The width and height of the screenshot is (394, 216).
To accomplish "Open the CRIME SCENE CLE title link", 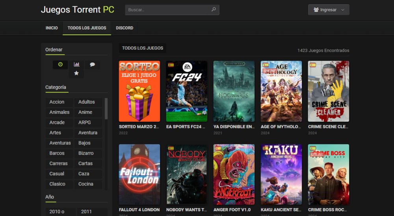I will click(328, 127).
